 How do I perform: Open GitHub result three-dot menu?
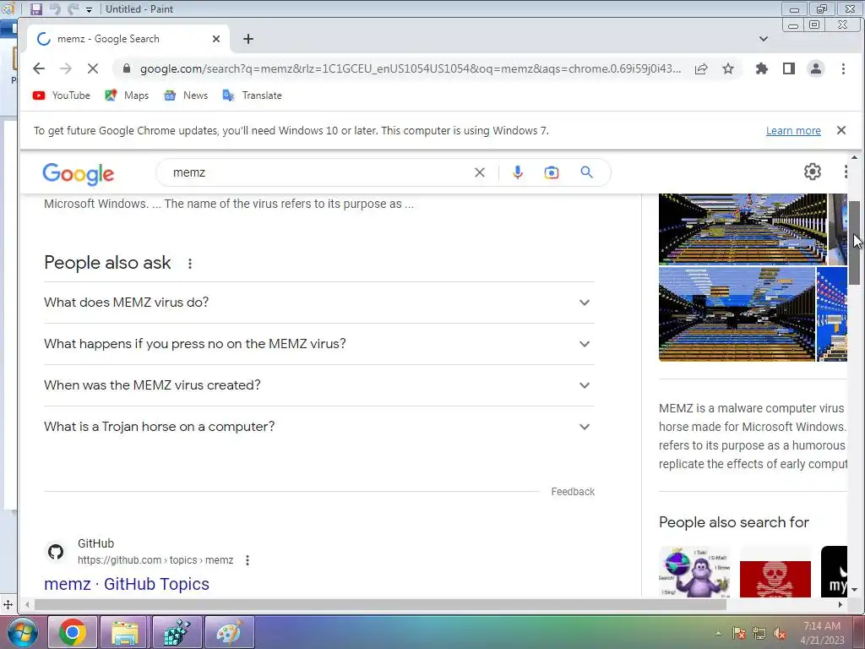pos(248,561)
